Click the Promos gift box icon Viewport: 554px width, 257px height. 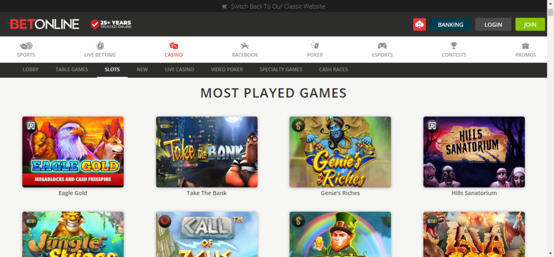coord(525,46)
